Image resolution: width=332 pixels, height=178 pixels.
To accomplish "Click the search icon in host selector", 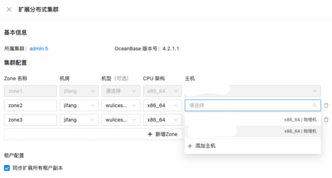I will [x=315, y=105].
